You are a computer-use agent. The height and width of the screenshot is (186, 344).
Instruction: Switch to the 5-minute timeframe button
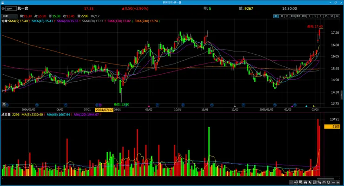point(321,16)
